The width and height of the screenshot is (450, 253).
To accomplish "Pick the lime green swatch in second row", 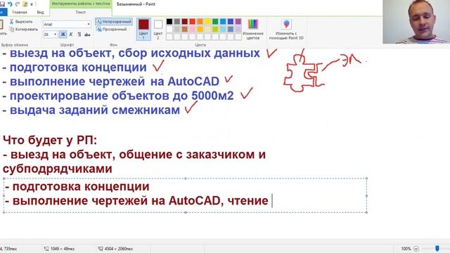I will (215, 29).
